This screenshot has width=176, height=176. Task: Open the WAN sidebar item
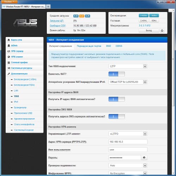16,96
